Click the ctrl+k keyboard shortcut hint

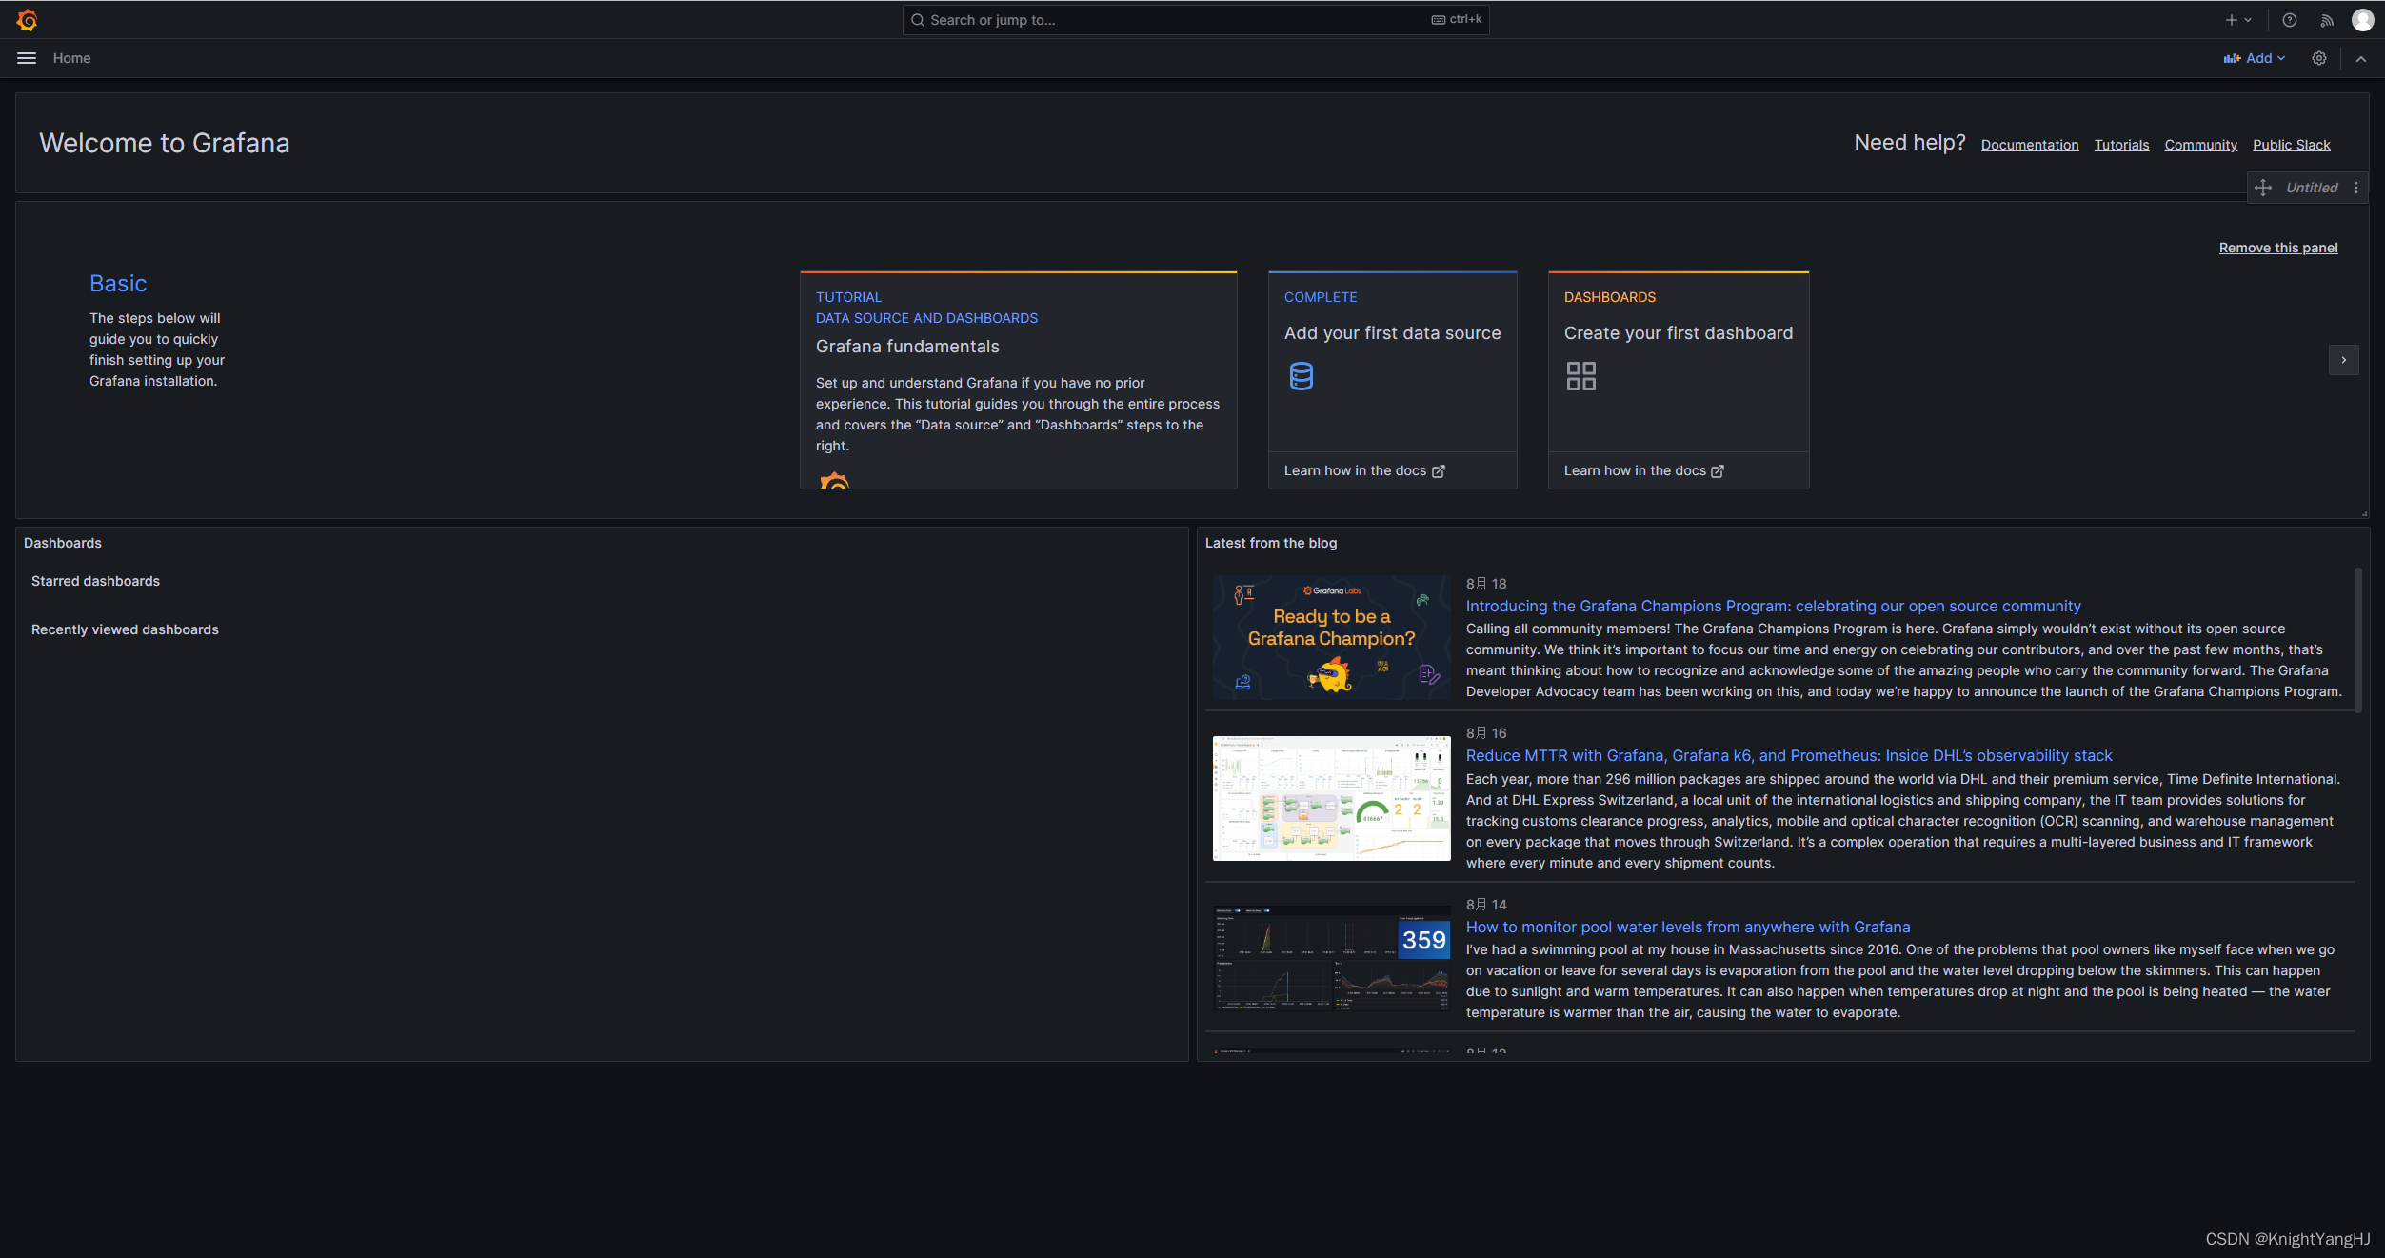pos(1457,20)
